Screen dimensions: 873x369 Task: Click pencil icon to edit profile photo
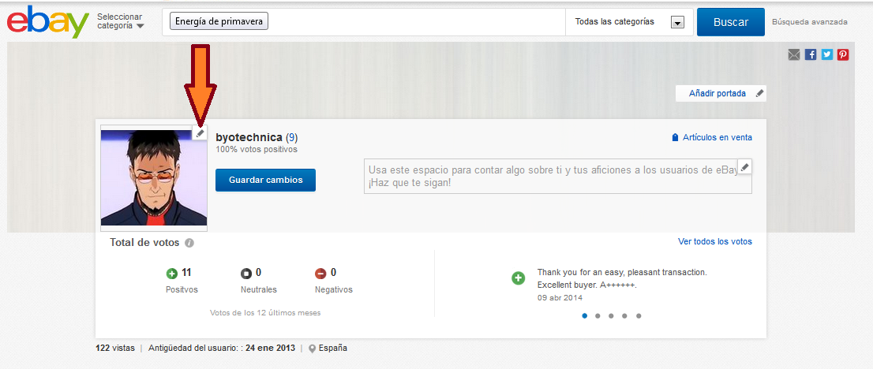click(200, 134)
